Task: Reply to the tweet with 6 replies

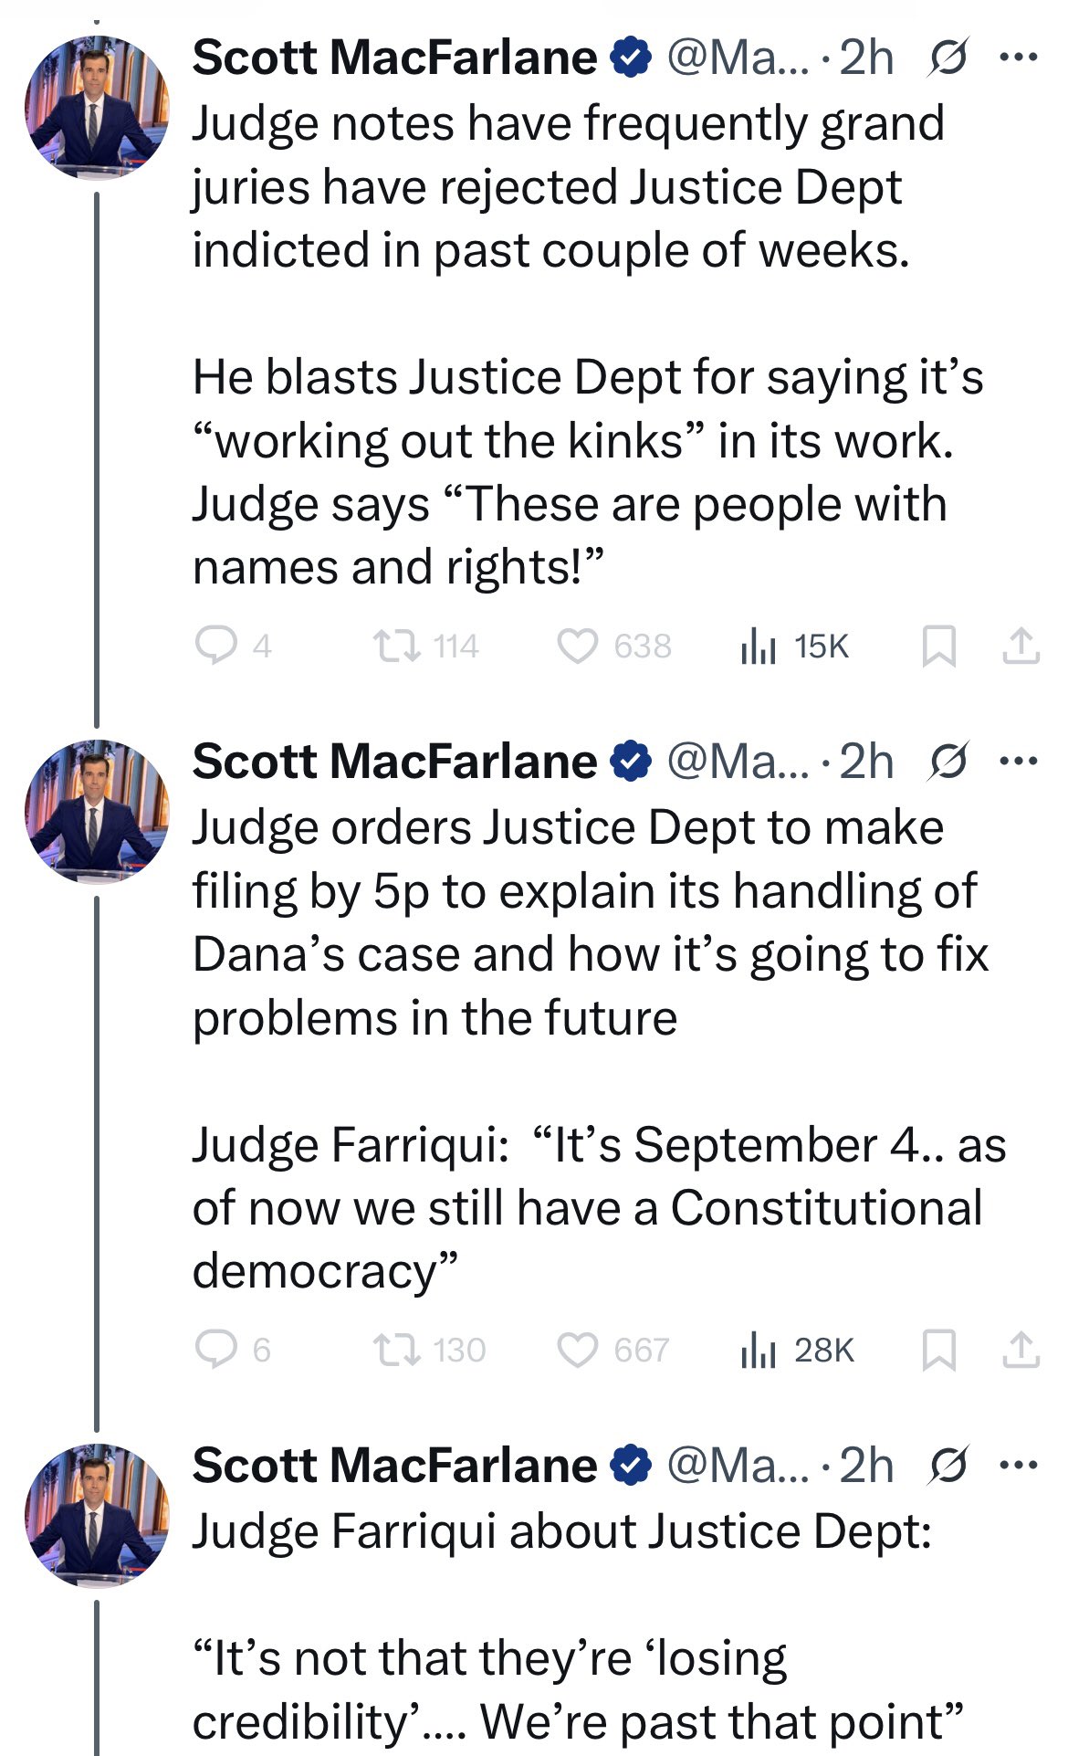Action: coord(215,1350)
